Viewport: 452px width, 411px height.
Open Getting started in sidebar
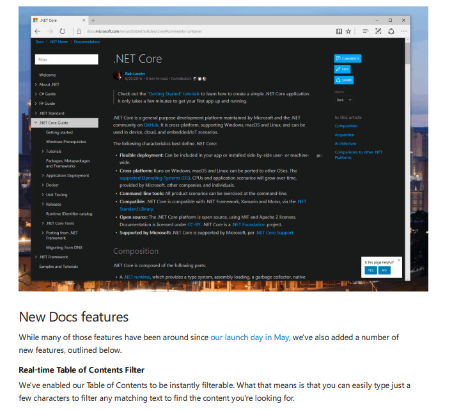point(59,132)
